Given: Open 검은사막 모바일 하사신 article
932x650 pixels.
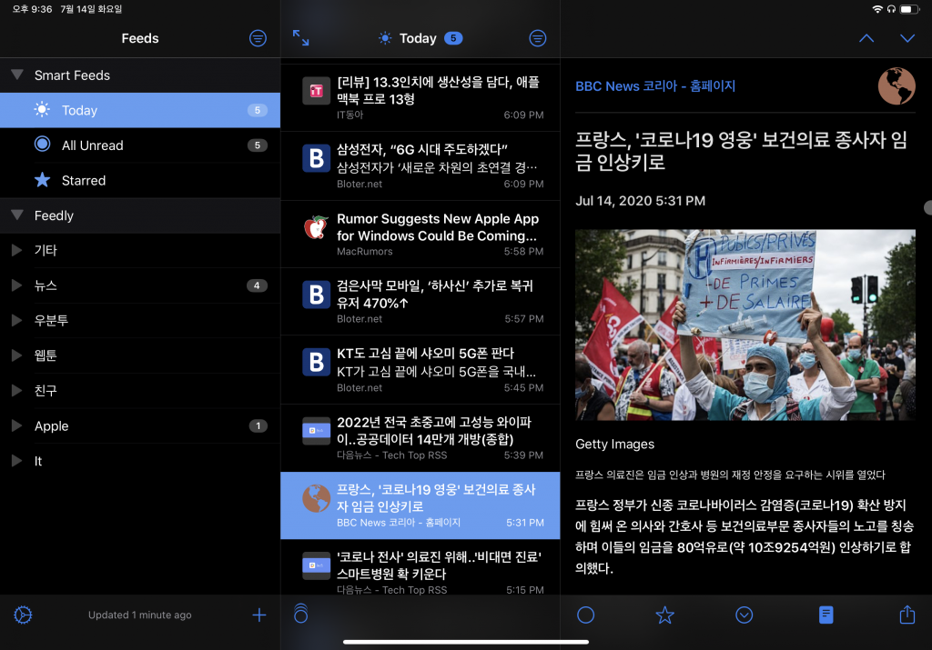Looking at the screenshot, I should click(x=420, y=302).
